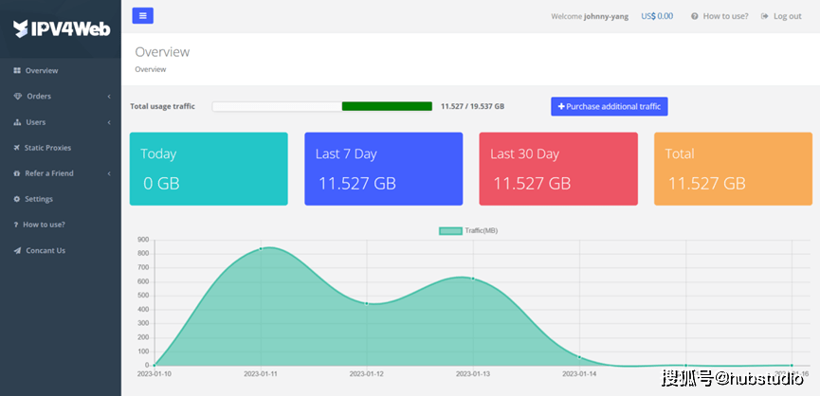
Task: Click the Refer a Friend gift icon
Action: pyautogui.click(x=17, y=173)
